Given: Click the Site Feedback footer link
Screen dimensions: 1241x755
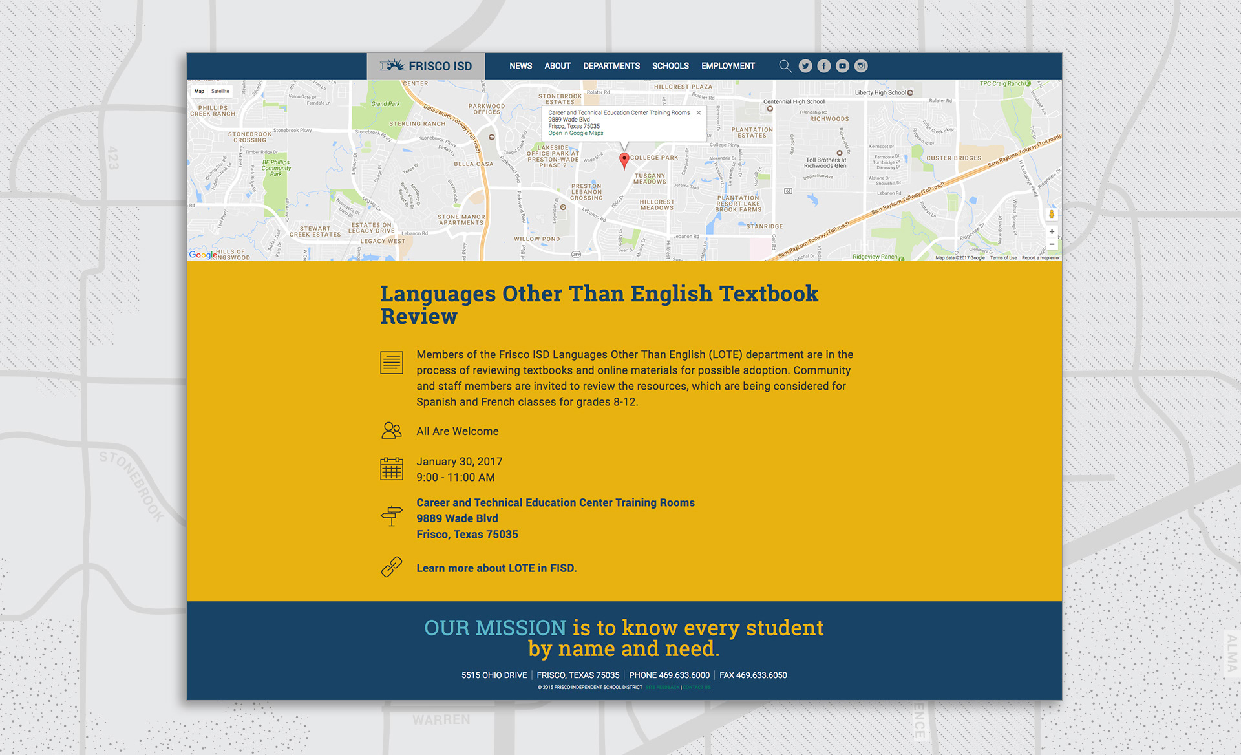Looking at the screenshot, I should pyautogui.click(x=662, y=687).
